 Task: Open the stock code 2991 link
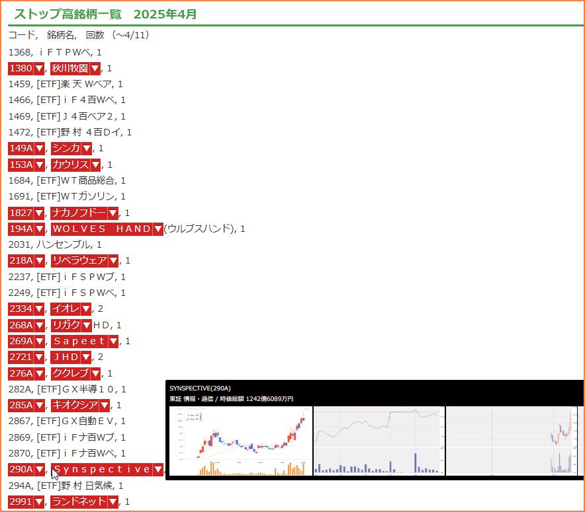pyautogui.click(x=21, y=501)
